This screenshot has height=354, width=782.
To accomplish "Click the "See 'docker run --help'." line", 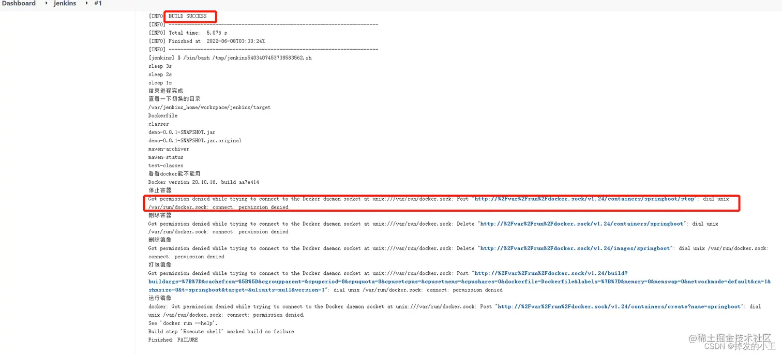I will 183,323.
